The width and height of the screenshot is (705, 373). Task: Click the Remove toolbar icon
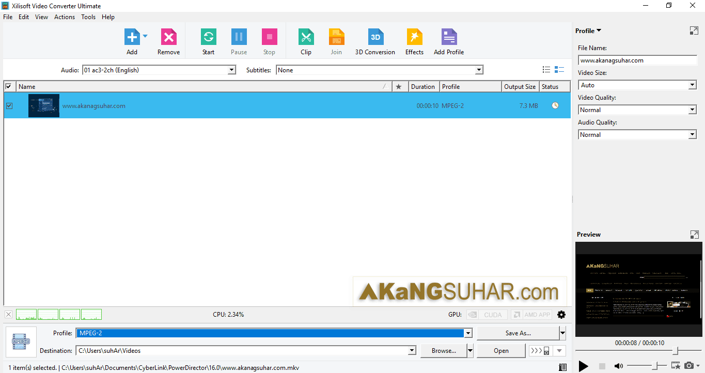pyautogui.click(x=168, y=37)
